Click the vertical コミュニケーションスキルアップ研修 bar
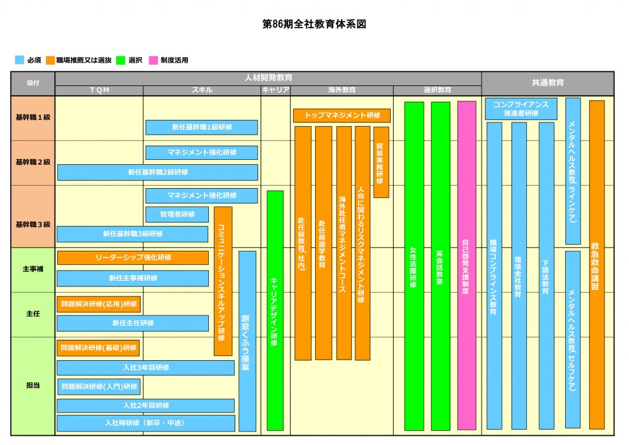This screenshot has width=629, height=445. point(223,282)
